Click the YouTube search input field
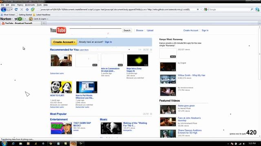 click(x=95, y=30)
